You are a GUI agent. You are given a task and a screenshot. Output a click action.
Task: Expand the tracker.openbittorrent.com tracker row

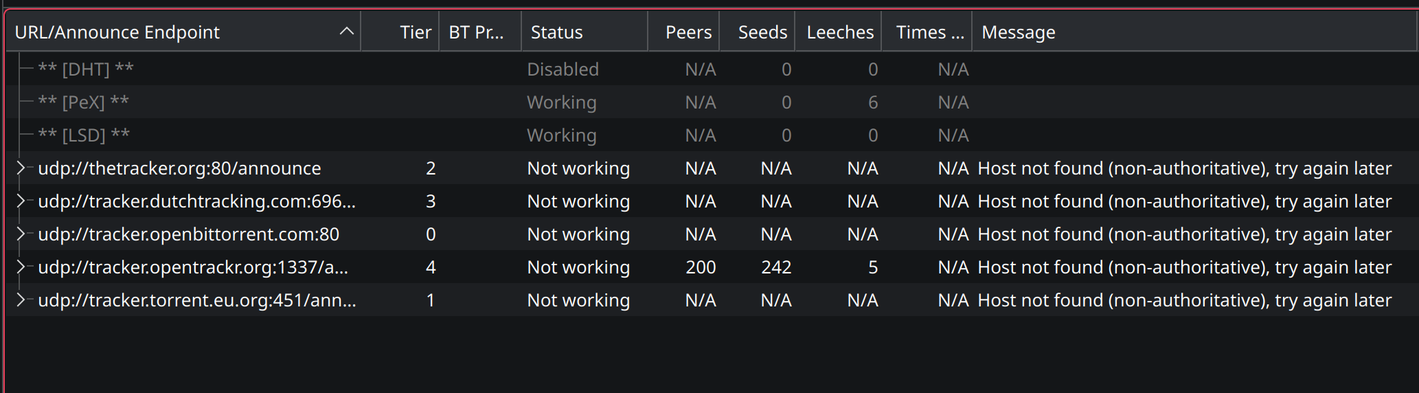pyautogui.click(x=21, y=234)
